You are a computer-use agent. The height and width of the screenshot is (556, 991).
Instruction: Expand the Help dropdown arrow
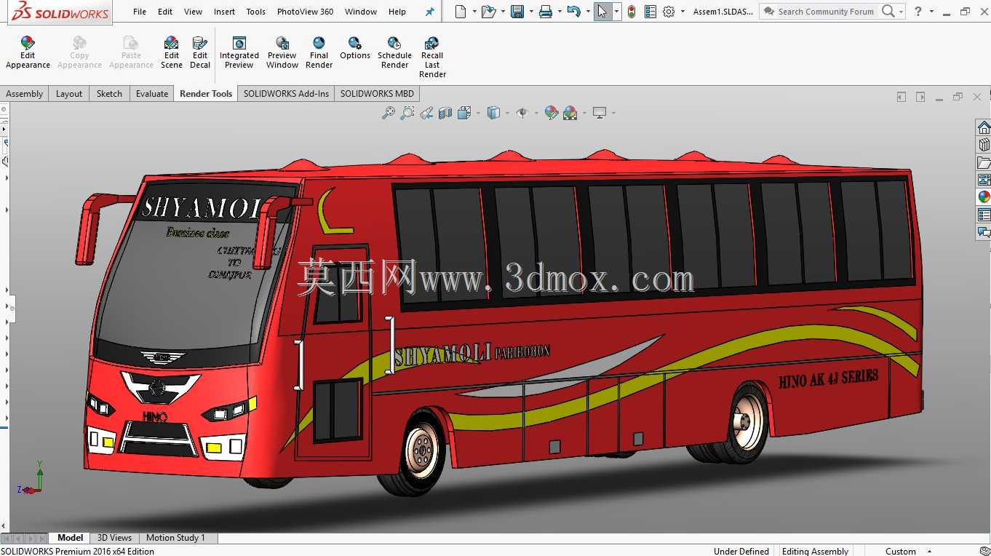click(x=931, y=12)
